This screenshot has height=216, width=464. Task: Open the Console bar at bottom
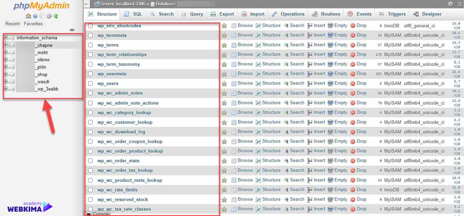tap(98, 214)
